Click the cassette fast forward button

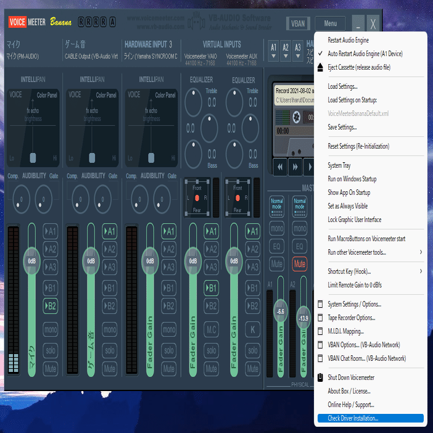click(295, 167)
